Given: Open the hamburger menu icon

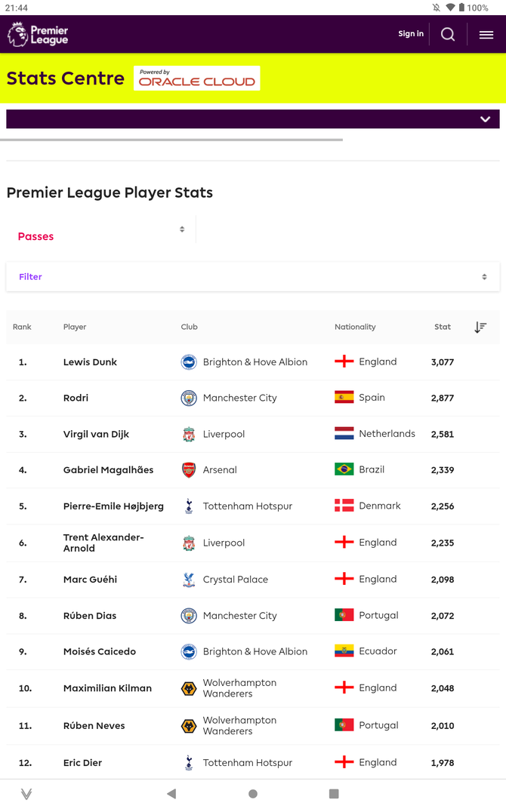Looking at the screenshot, I should 486,34.
